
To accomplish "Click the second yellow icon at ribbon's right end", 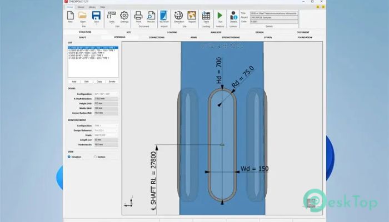I will coord(323,7).
